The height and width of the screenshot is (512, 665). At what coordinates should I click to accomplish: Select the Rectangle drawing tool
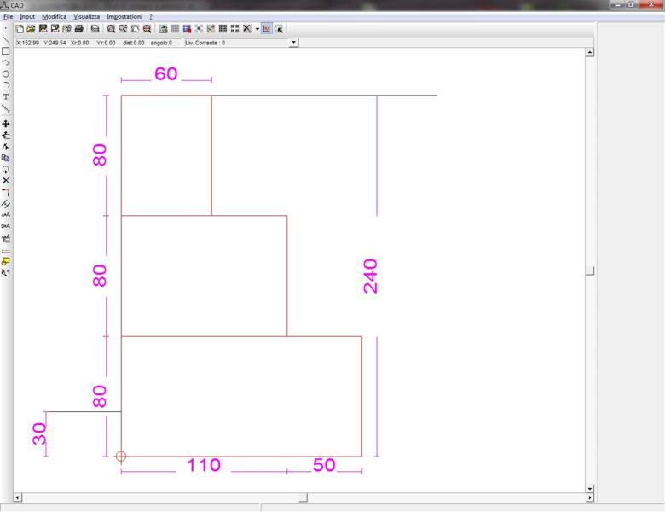5,51
